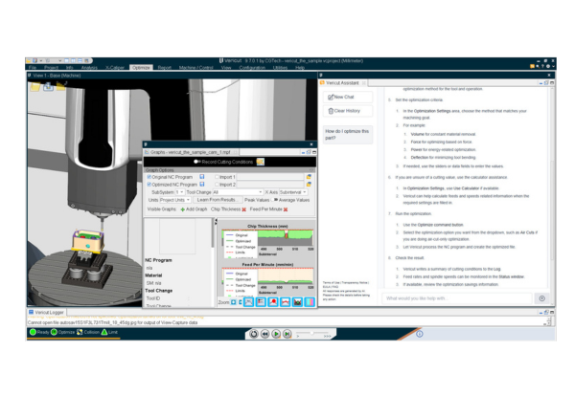Click the Zoom in plus icon in Graphs
Screen dimensions: 575x396
(233, 302)
